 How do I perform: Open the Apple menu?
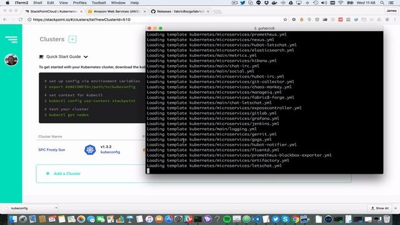(7, 2)
